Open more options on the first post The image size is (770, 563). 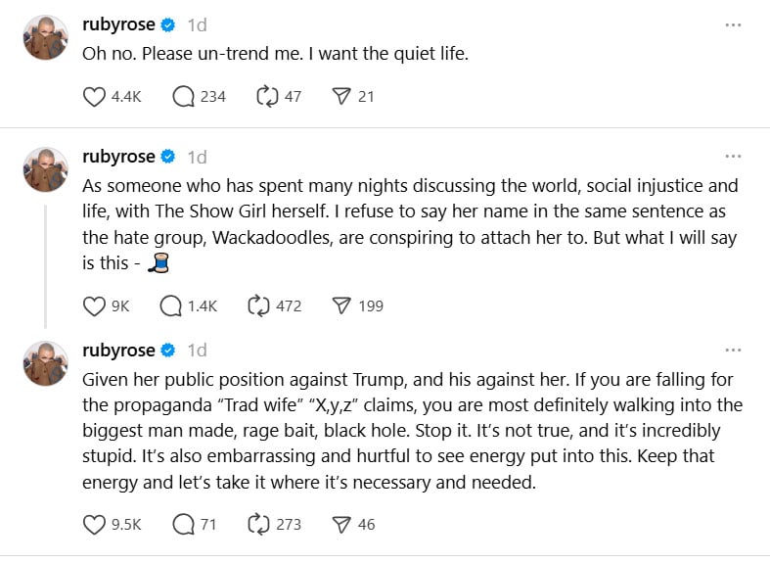point(733,24)
